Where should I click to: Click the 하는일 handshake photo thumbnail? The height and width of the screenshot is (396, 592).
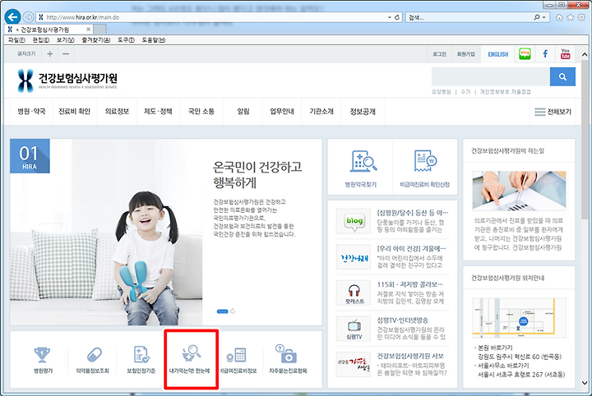click(519, 191)
